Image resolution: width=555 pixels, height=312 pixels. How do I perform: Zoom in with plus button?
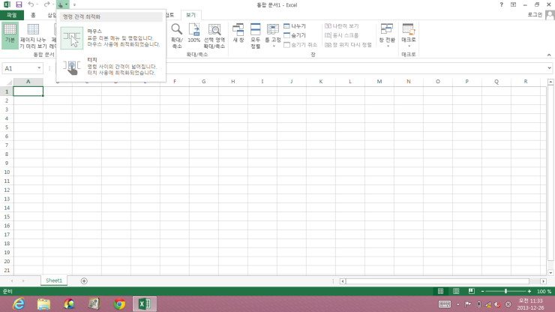[529, 291]
